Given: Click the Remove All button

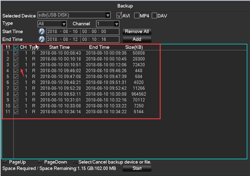Looking at the screenshot, I should tap(137, 32).
